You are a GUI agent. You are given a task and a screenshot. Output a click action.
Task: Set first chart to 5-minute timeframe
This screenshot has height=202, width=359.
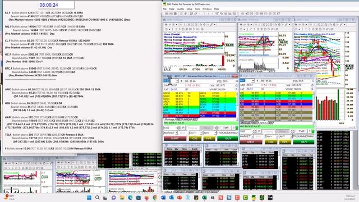179,29
